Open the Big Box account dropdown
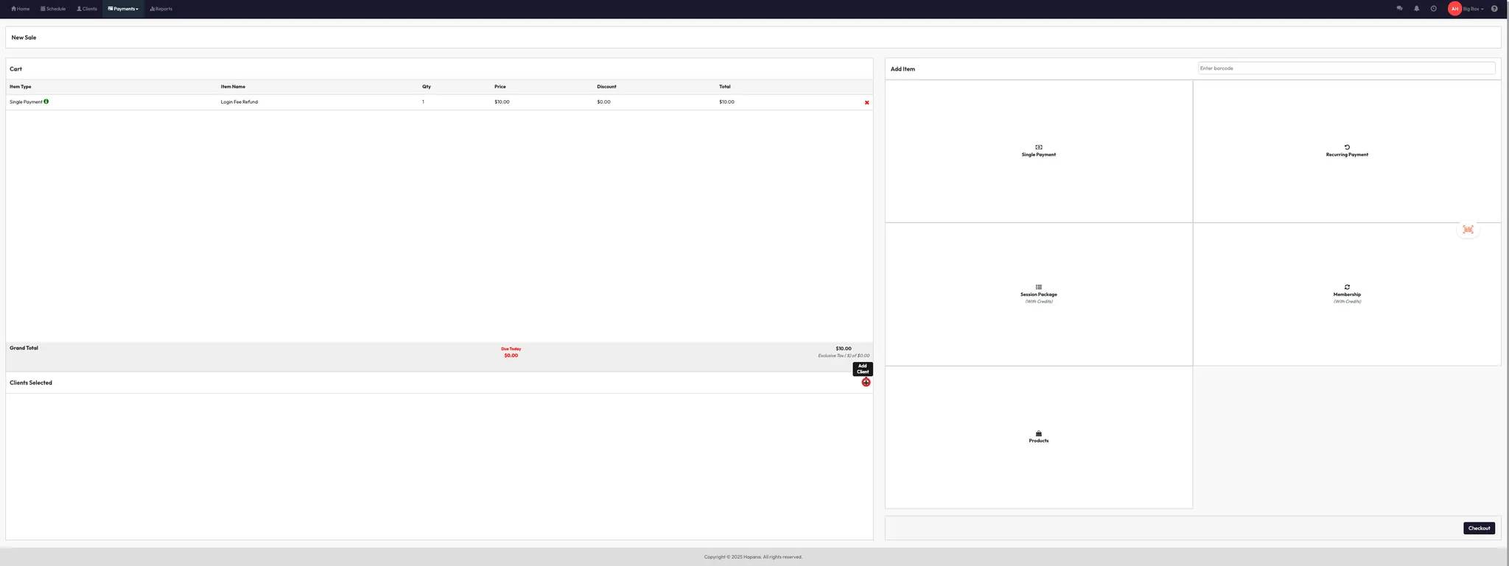 coord(1473,9)
